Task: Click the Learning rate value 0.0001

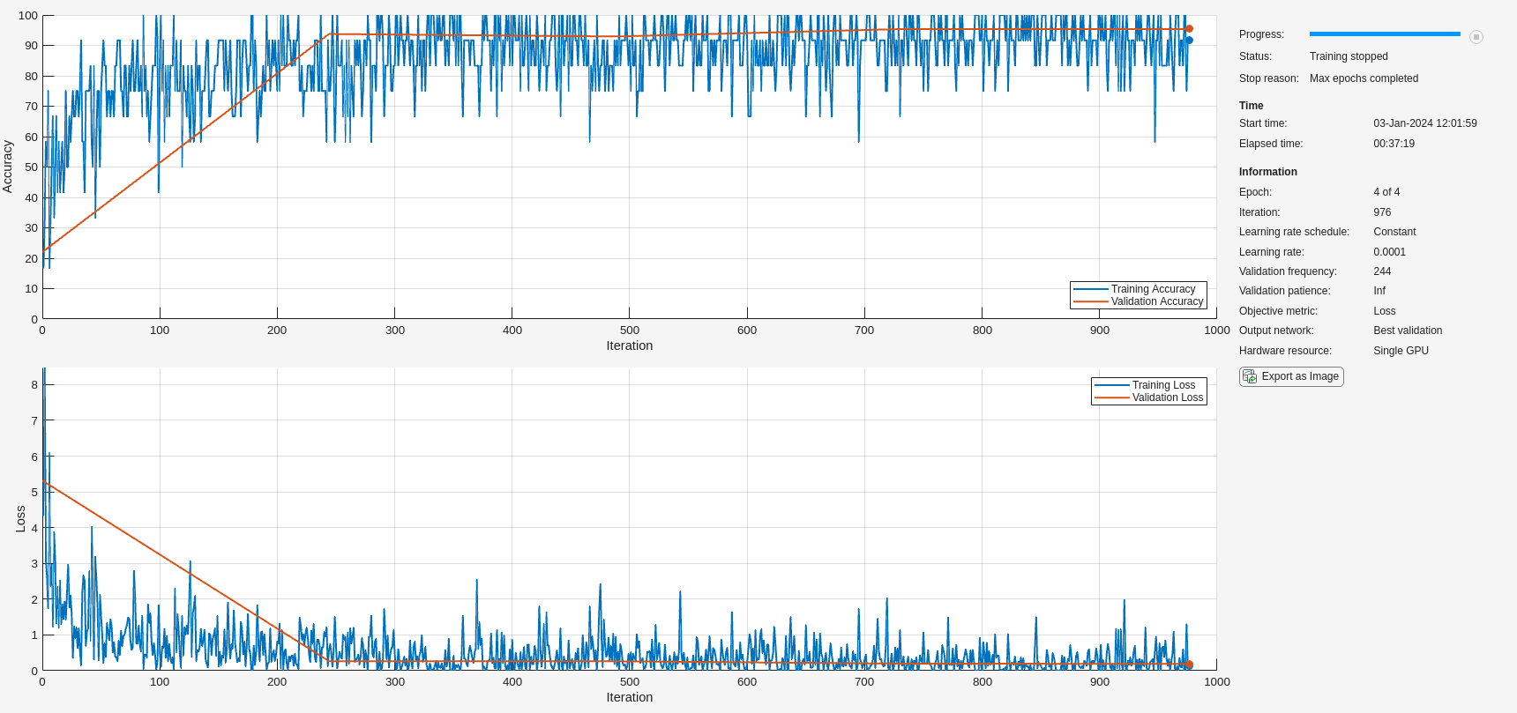Action: [x=1390, y=252]
